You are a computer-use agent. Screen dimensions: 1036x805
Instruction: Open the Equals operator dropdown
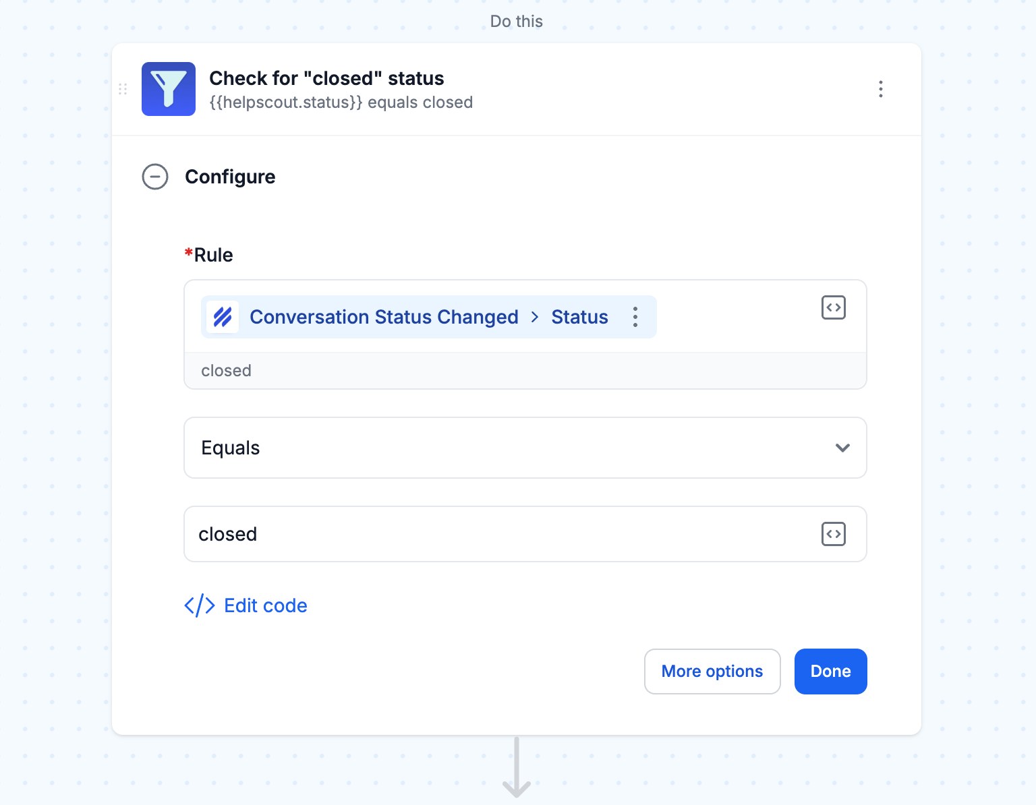pyautogui.click(x=525, y=448)
